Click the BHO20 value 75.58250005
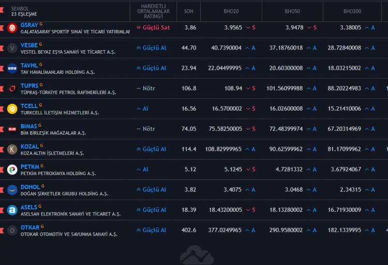This screenshot has height=265, width=388. coord(225,129)
